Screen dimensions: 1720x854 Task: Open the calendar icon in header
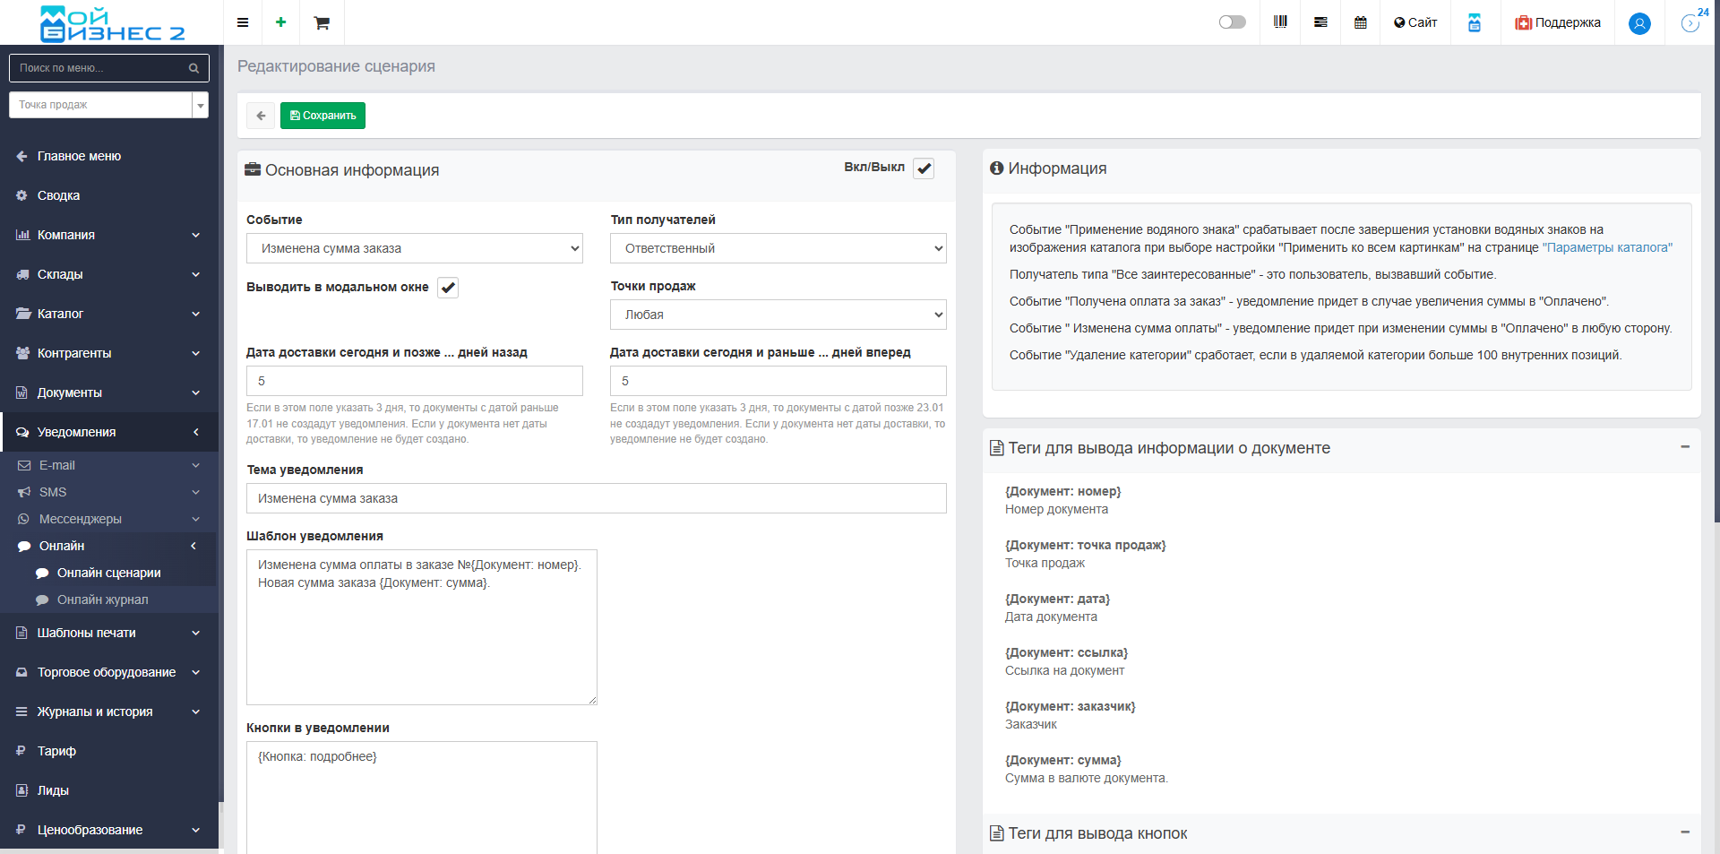[x=1360, y=22]
